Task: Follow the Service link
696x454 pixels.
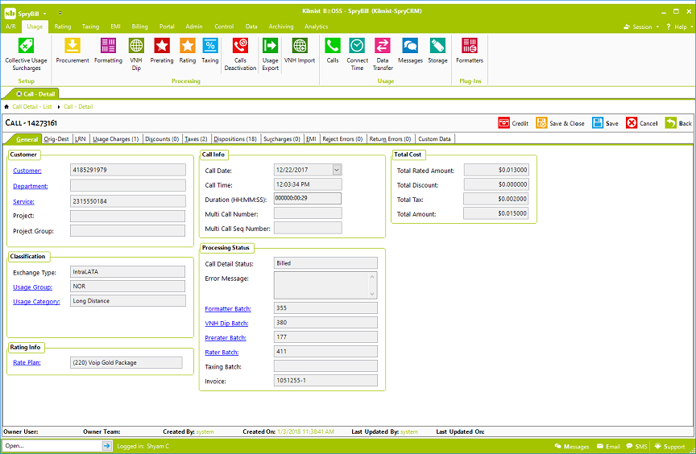Action: click(x=23, y=202)
